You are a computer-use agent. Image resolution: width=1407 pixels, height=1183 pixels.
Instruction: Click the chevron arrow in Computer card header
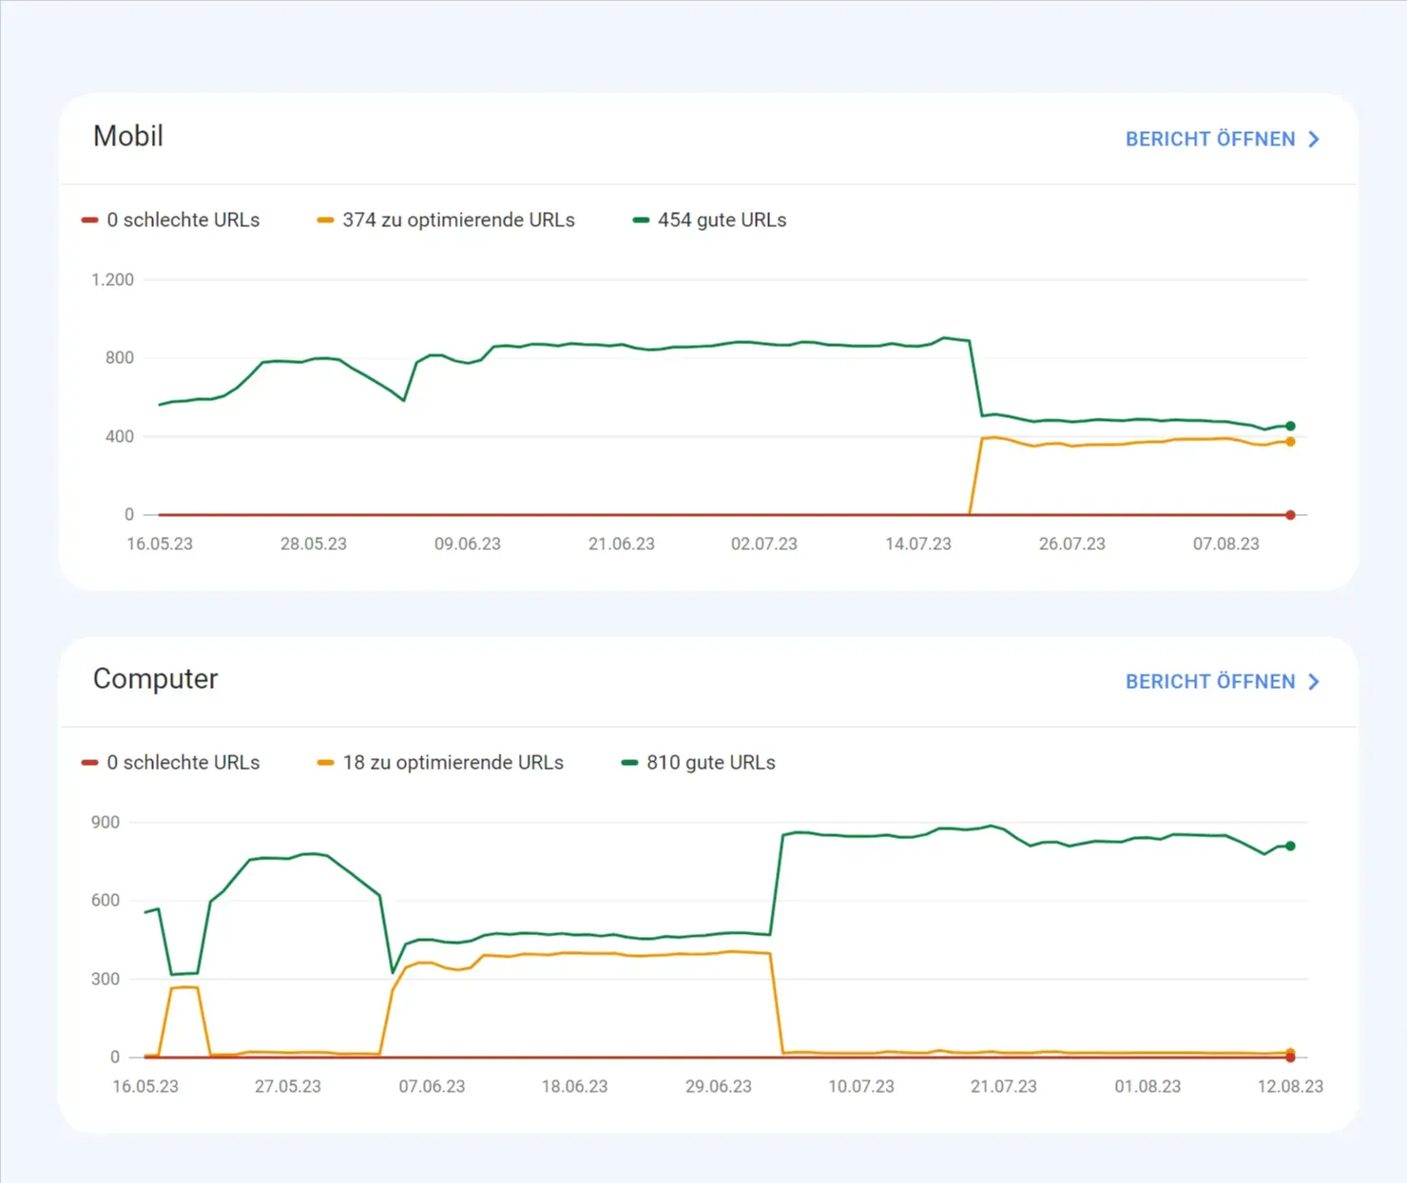pyautogui.click(x=1314, y=681)
